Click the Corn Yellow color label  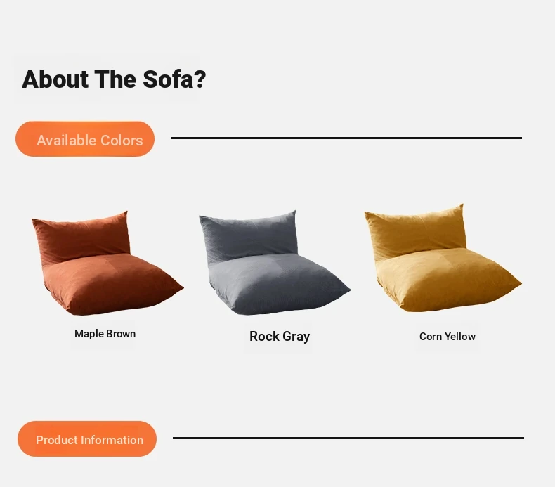pyautogui.click(x=448, y=337)
